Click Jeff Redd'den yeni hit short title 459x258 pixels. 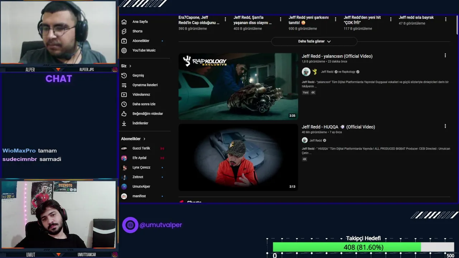(x=362, y=20)
